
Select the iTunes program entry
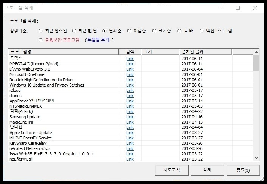(x=16, y=96)
